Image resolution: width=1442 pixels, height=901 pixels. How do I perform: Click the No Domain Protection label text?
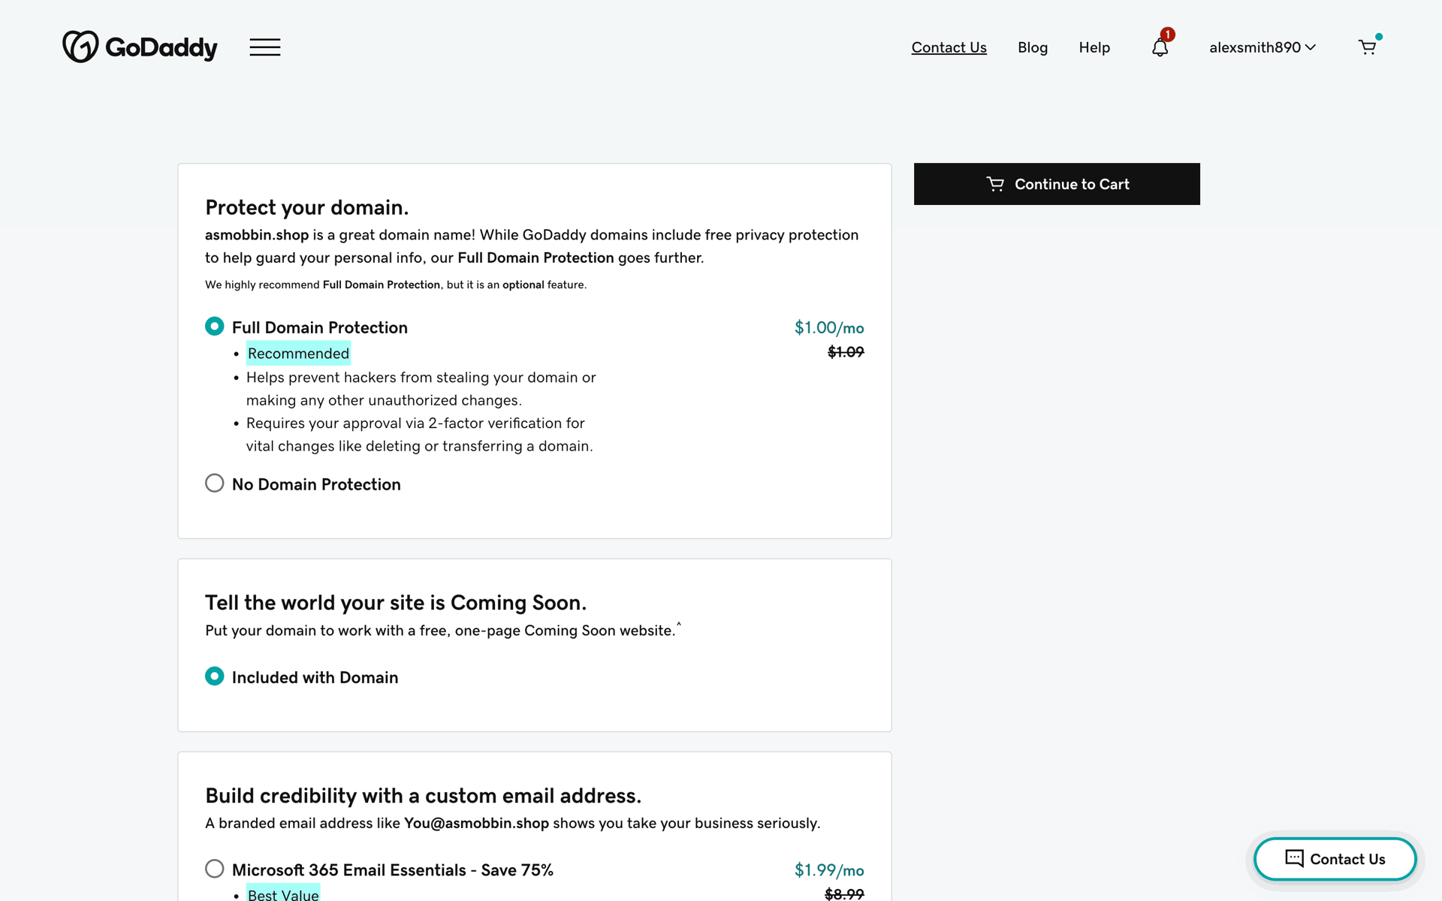click(316, 484)
